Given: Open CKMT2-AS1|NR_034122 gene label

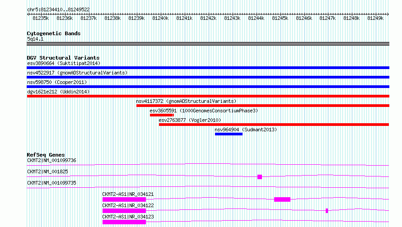Looking at the screenshot, I should click(128, 205).
